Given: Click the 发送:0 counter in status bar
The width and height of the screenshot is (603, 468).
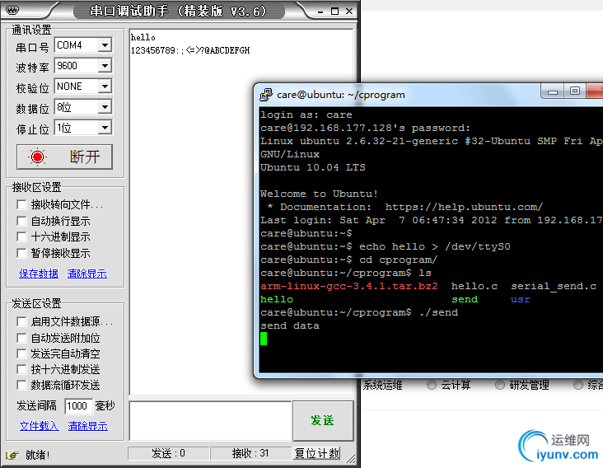Looking at the screenshot, I should click(x=168, y=453).
